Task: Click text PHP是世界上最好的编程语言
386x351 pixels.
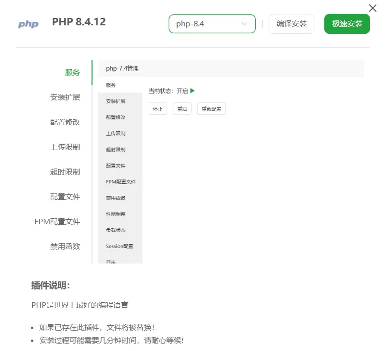Action: point(80,305)
